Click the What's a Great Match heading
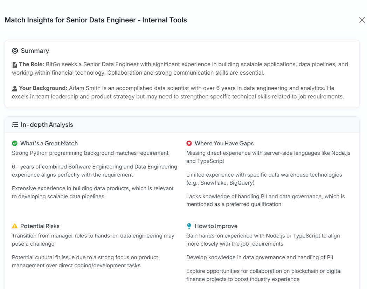367x289 pixels. coord(49,143)
